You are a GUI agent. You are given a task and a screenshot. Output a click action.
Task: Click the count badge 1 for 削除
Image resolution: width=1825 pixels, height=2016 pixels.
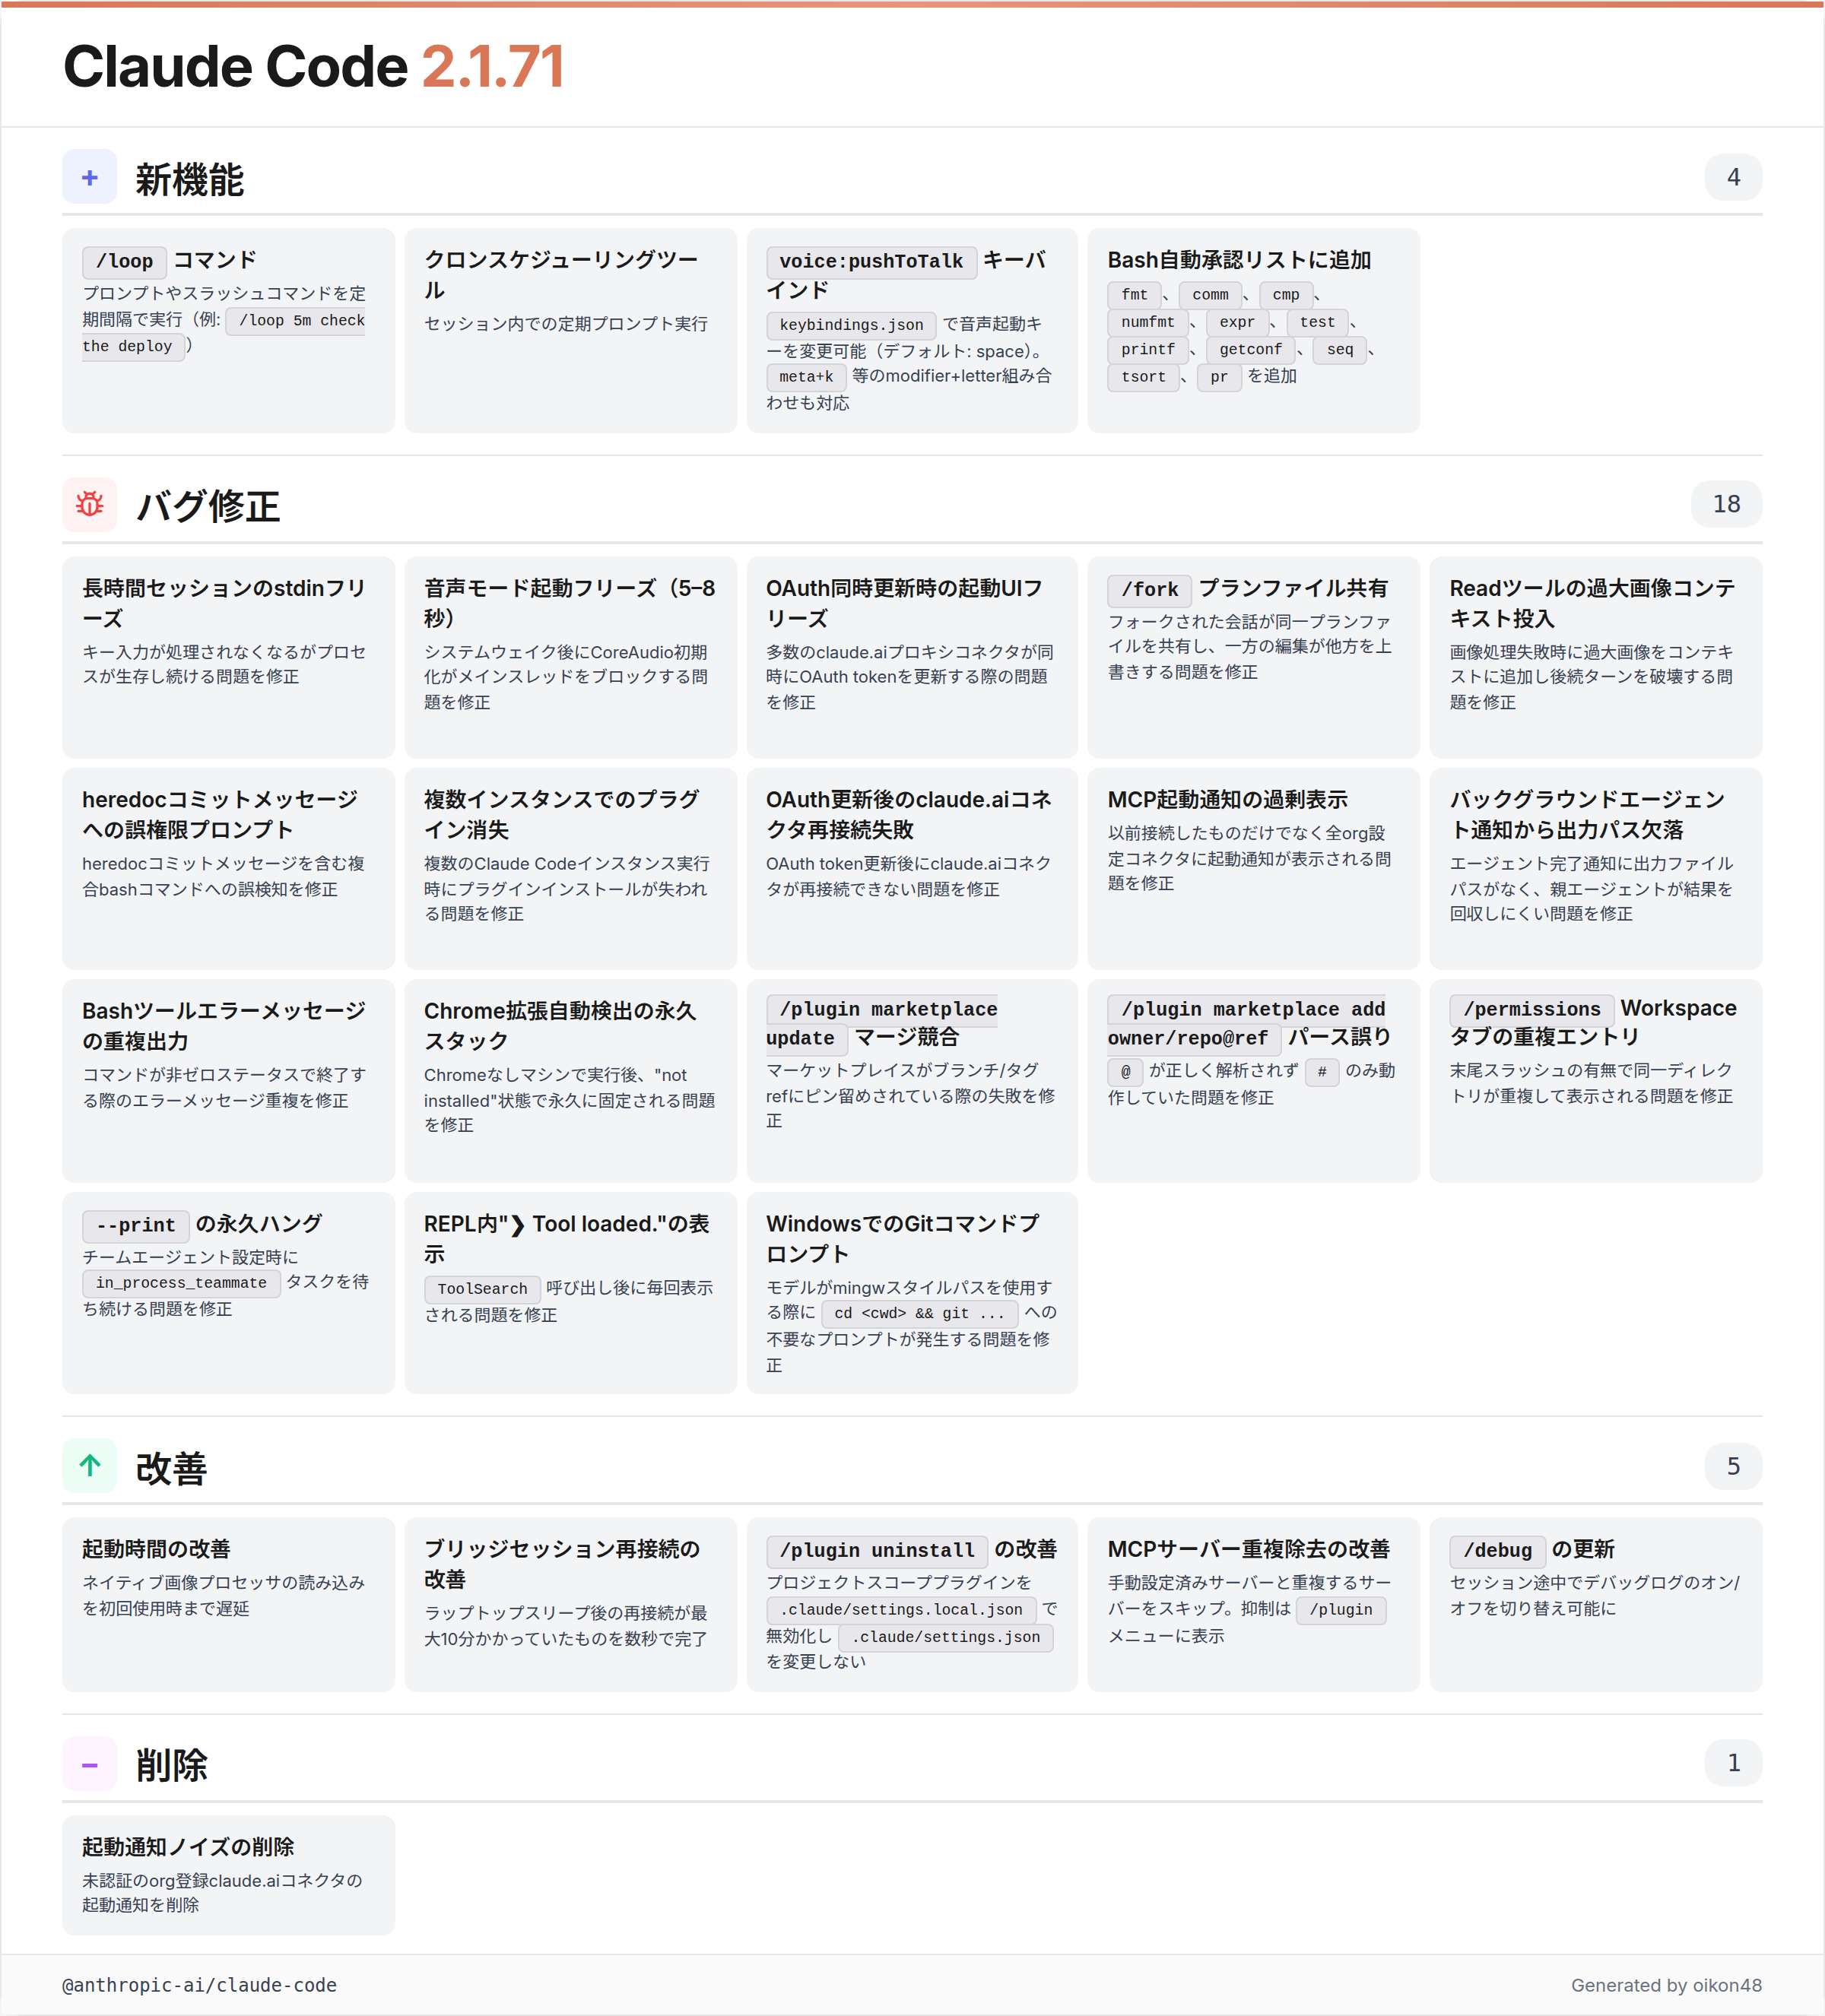[1733, 1763]
